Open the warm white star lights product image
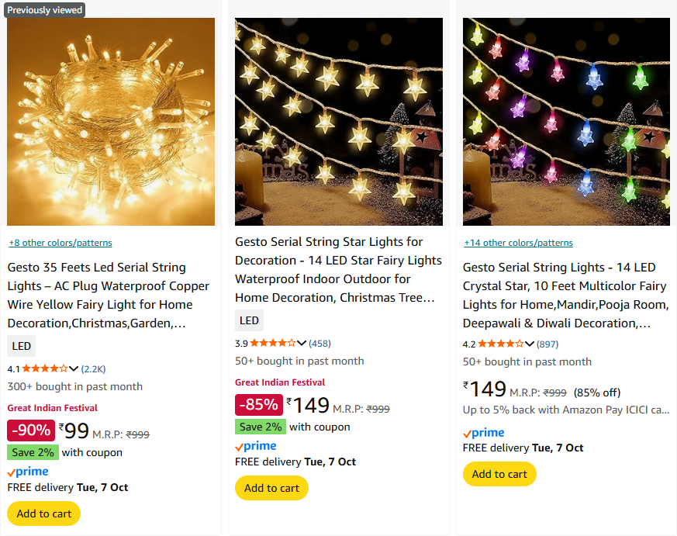Viewport: 677px width, 536px height. tap(339, 122)
